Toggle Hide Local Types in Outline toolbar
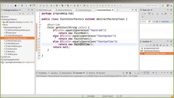This screenshot has width=174, height=98. tap(167, 45)
